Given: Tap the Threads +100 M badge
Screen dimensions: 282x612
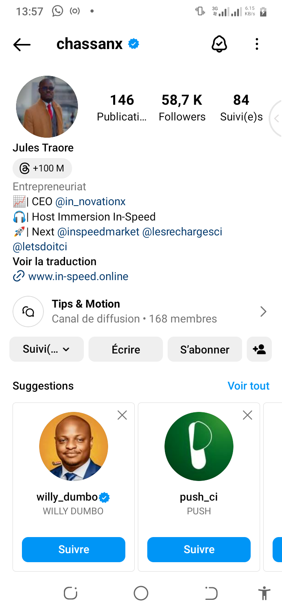Looking at the screenshot, I should (x=42, y=168).
